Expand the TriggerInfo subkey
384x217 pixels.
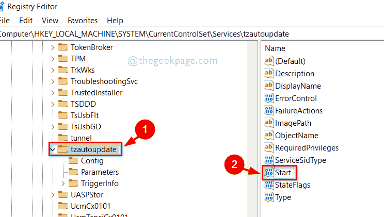click(x=63, y=183)
